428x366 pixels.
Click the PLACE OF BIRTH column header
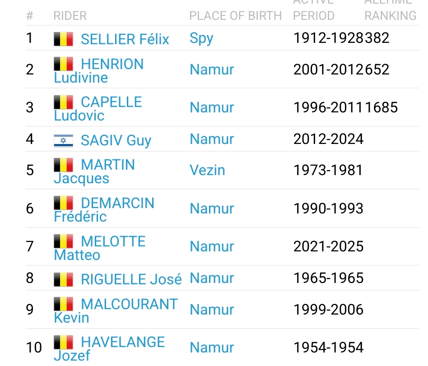point(235,16)
